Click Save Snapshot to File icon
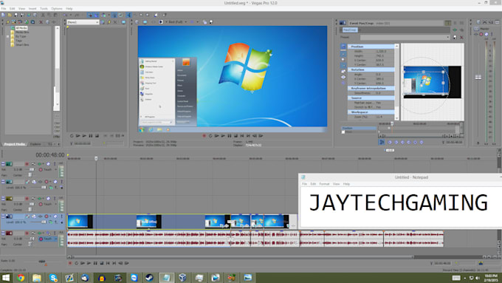The width and height of the screenshot is (502, 283). (x=211, y=22)
